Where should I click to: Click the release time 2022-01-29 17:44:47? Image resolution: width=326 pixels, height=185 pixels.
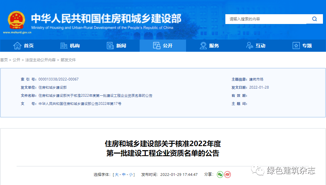(x=179, y=175)
